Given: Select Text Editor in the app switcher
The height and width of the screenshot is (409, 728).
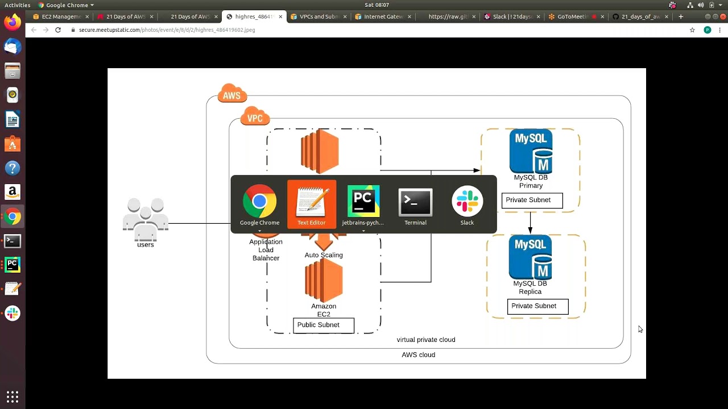Looking at the screenshot, I should [312, 204].
